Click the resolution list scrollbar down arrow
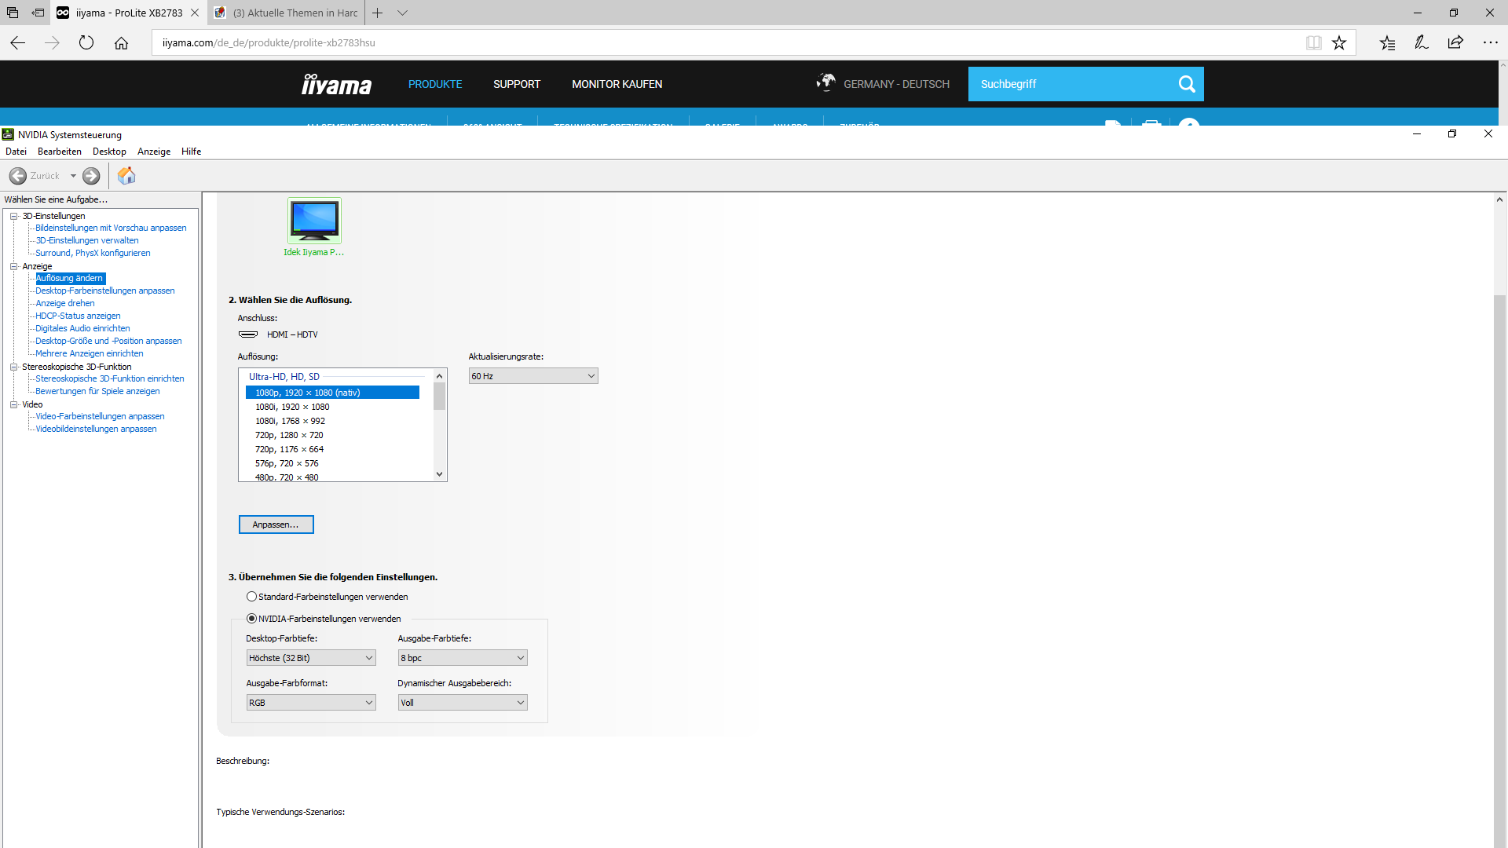 [x=439, y=474]
